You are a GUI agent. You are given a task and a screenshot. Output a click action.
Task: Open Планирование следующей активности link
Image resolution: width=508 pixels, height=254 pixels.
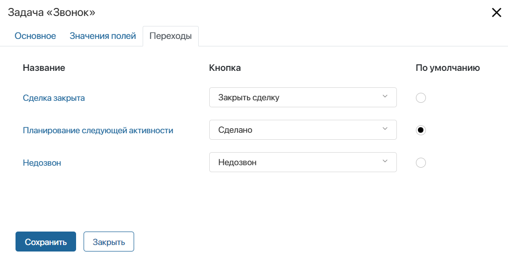(98, 131)
